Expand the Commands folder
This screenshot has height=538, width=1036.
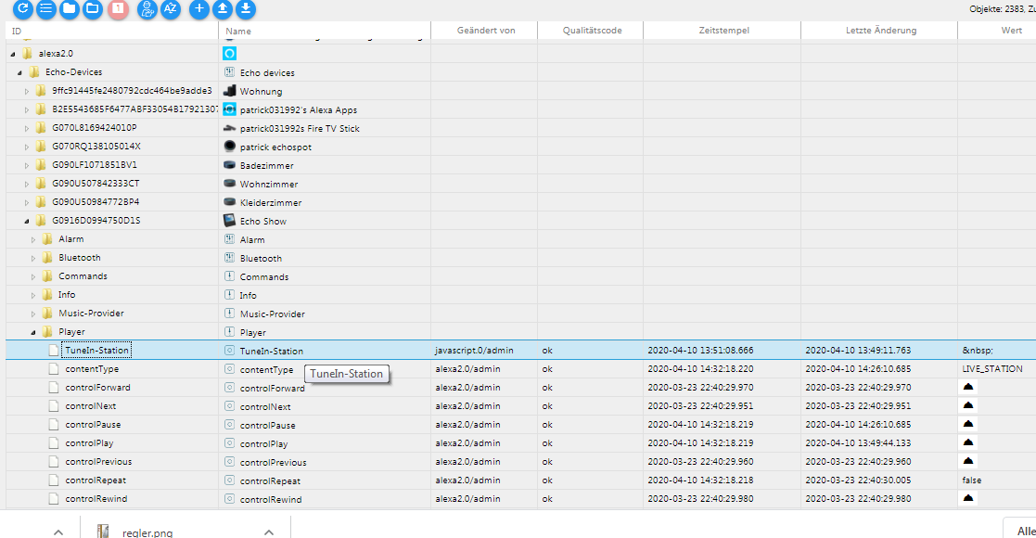point(33,276)
